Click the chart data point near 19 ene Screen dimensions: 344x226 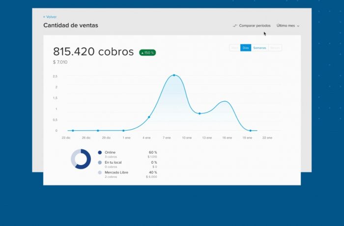[250, 131]
